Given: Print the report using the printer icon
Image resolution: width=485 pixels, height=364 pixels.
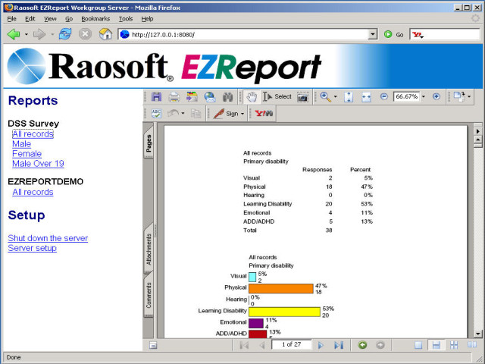Looking at the screenshot, I should (x=174, y=97).
